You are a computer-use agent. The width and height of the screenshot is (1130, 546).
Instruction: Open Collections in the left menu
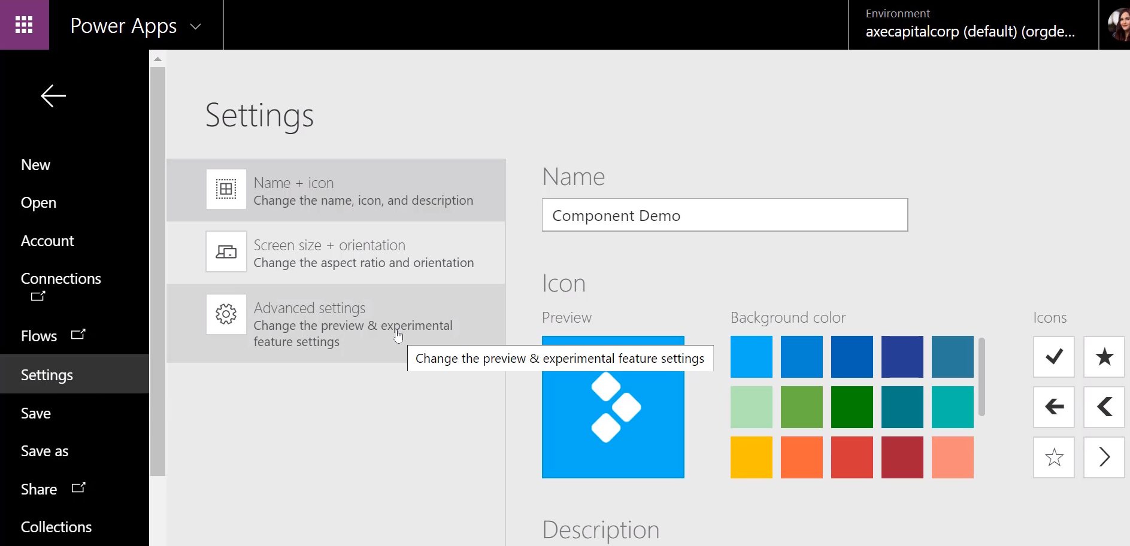pyautogui.click(x=56, y=527)
